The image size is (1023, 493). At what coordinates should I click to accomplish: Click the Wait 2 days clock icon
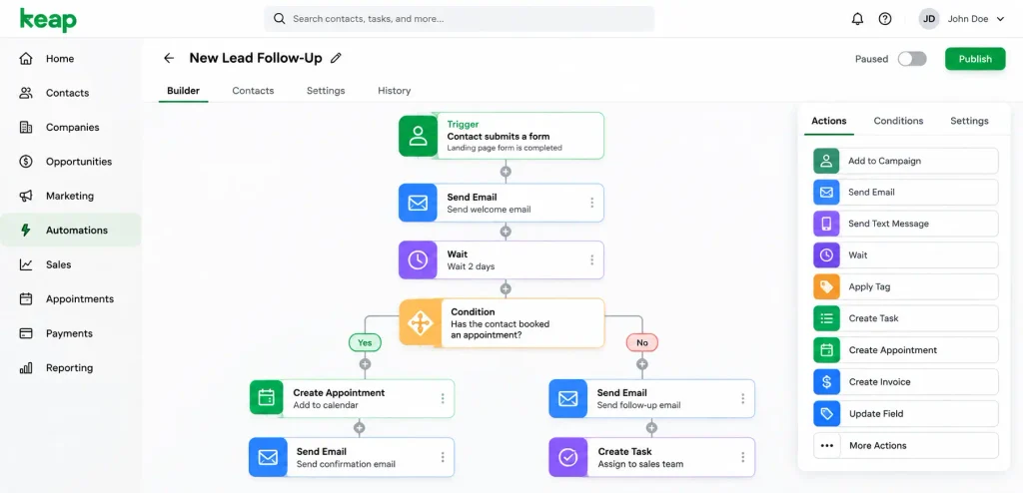tap(418, 260)
